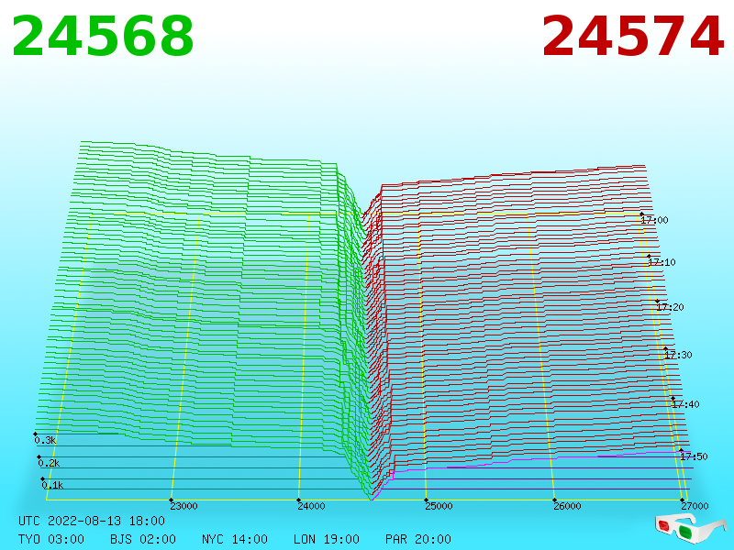Click the UTC 2022-08-13 18:00 timestamp
This screenshot has height=550, width=734.
point(92,521)
